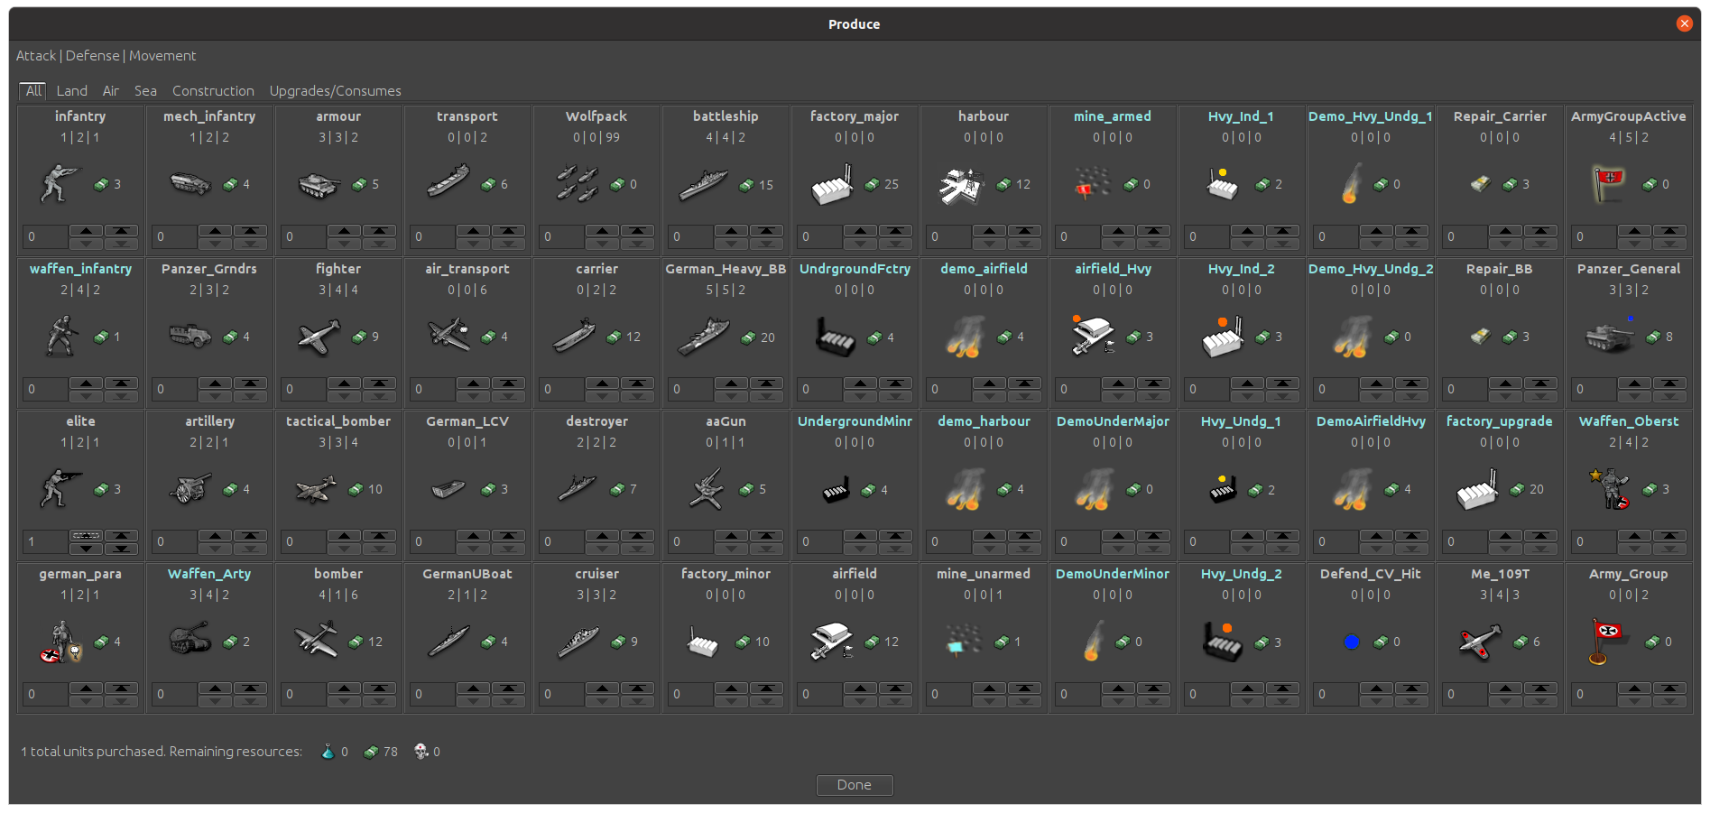Screen dimensions: 1710x813
Task: Increase fighter quantity by one
Action: pos(344,383)
